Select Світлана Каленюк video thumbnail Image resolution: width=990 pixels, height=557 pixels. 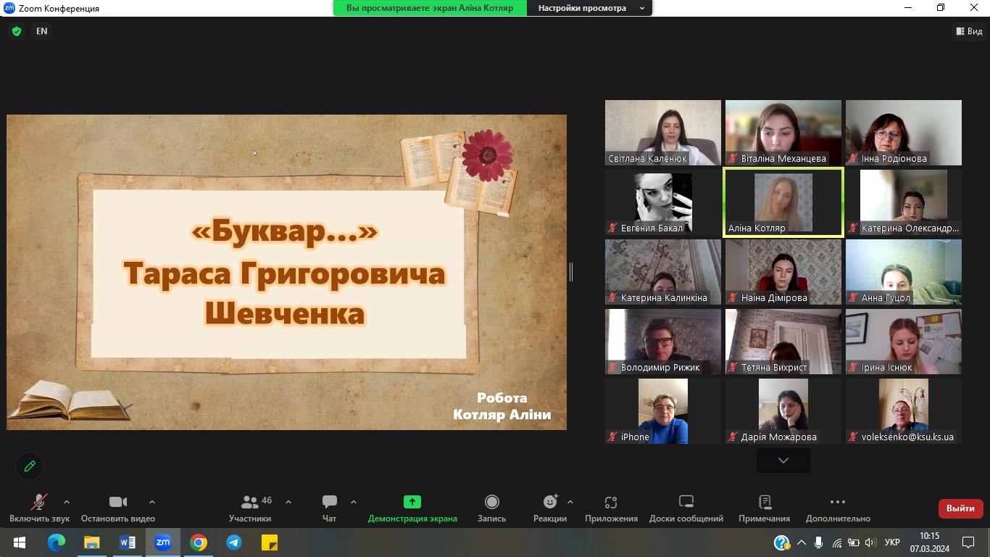[662, 132]
